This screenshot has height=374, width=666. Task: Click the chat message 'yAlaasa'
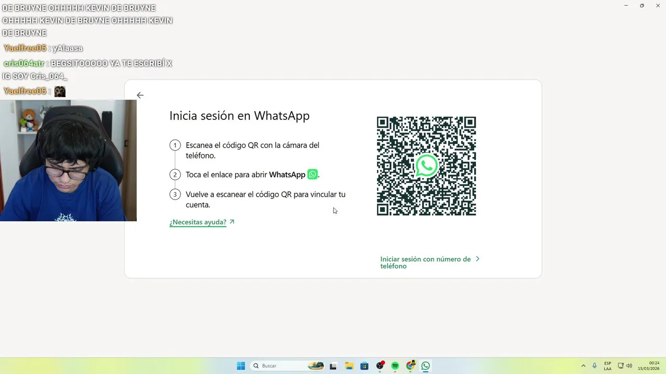tap(68, 48)
